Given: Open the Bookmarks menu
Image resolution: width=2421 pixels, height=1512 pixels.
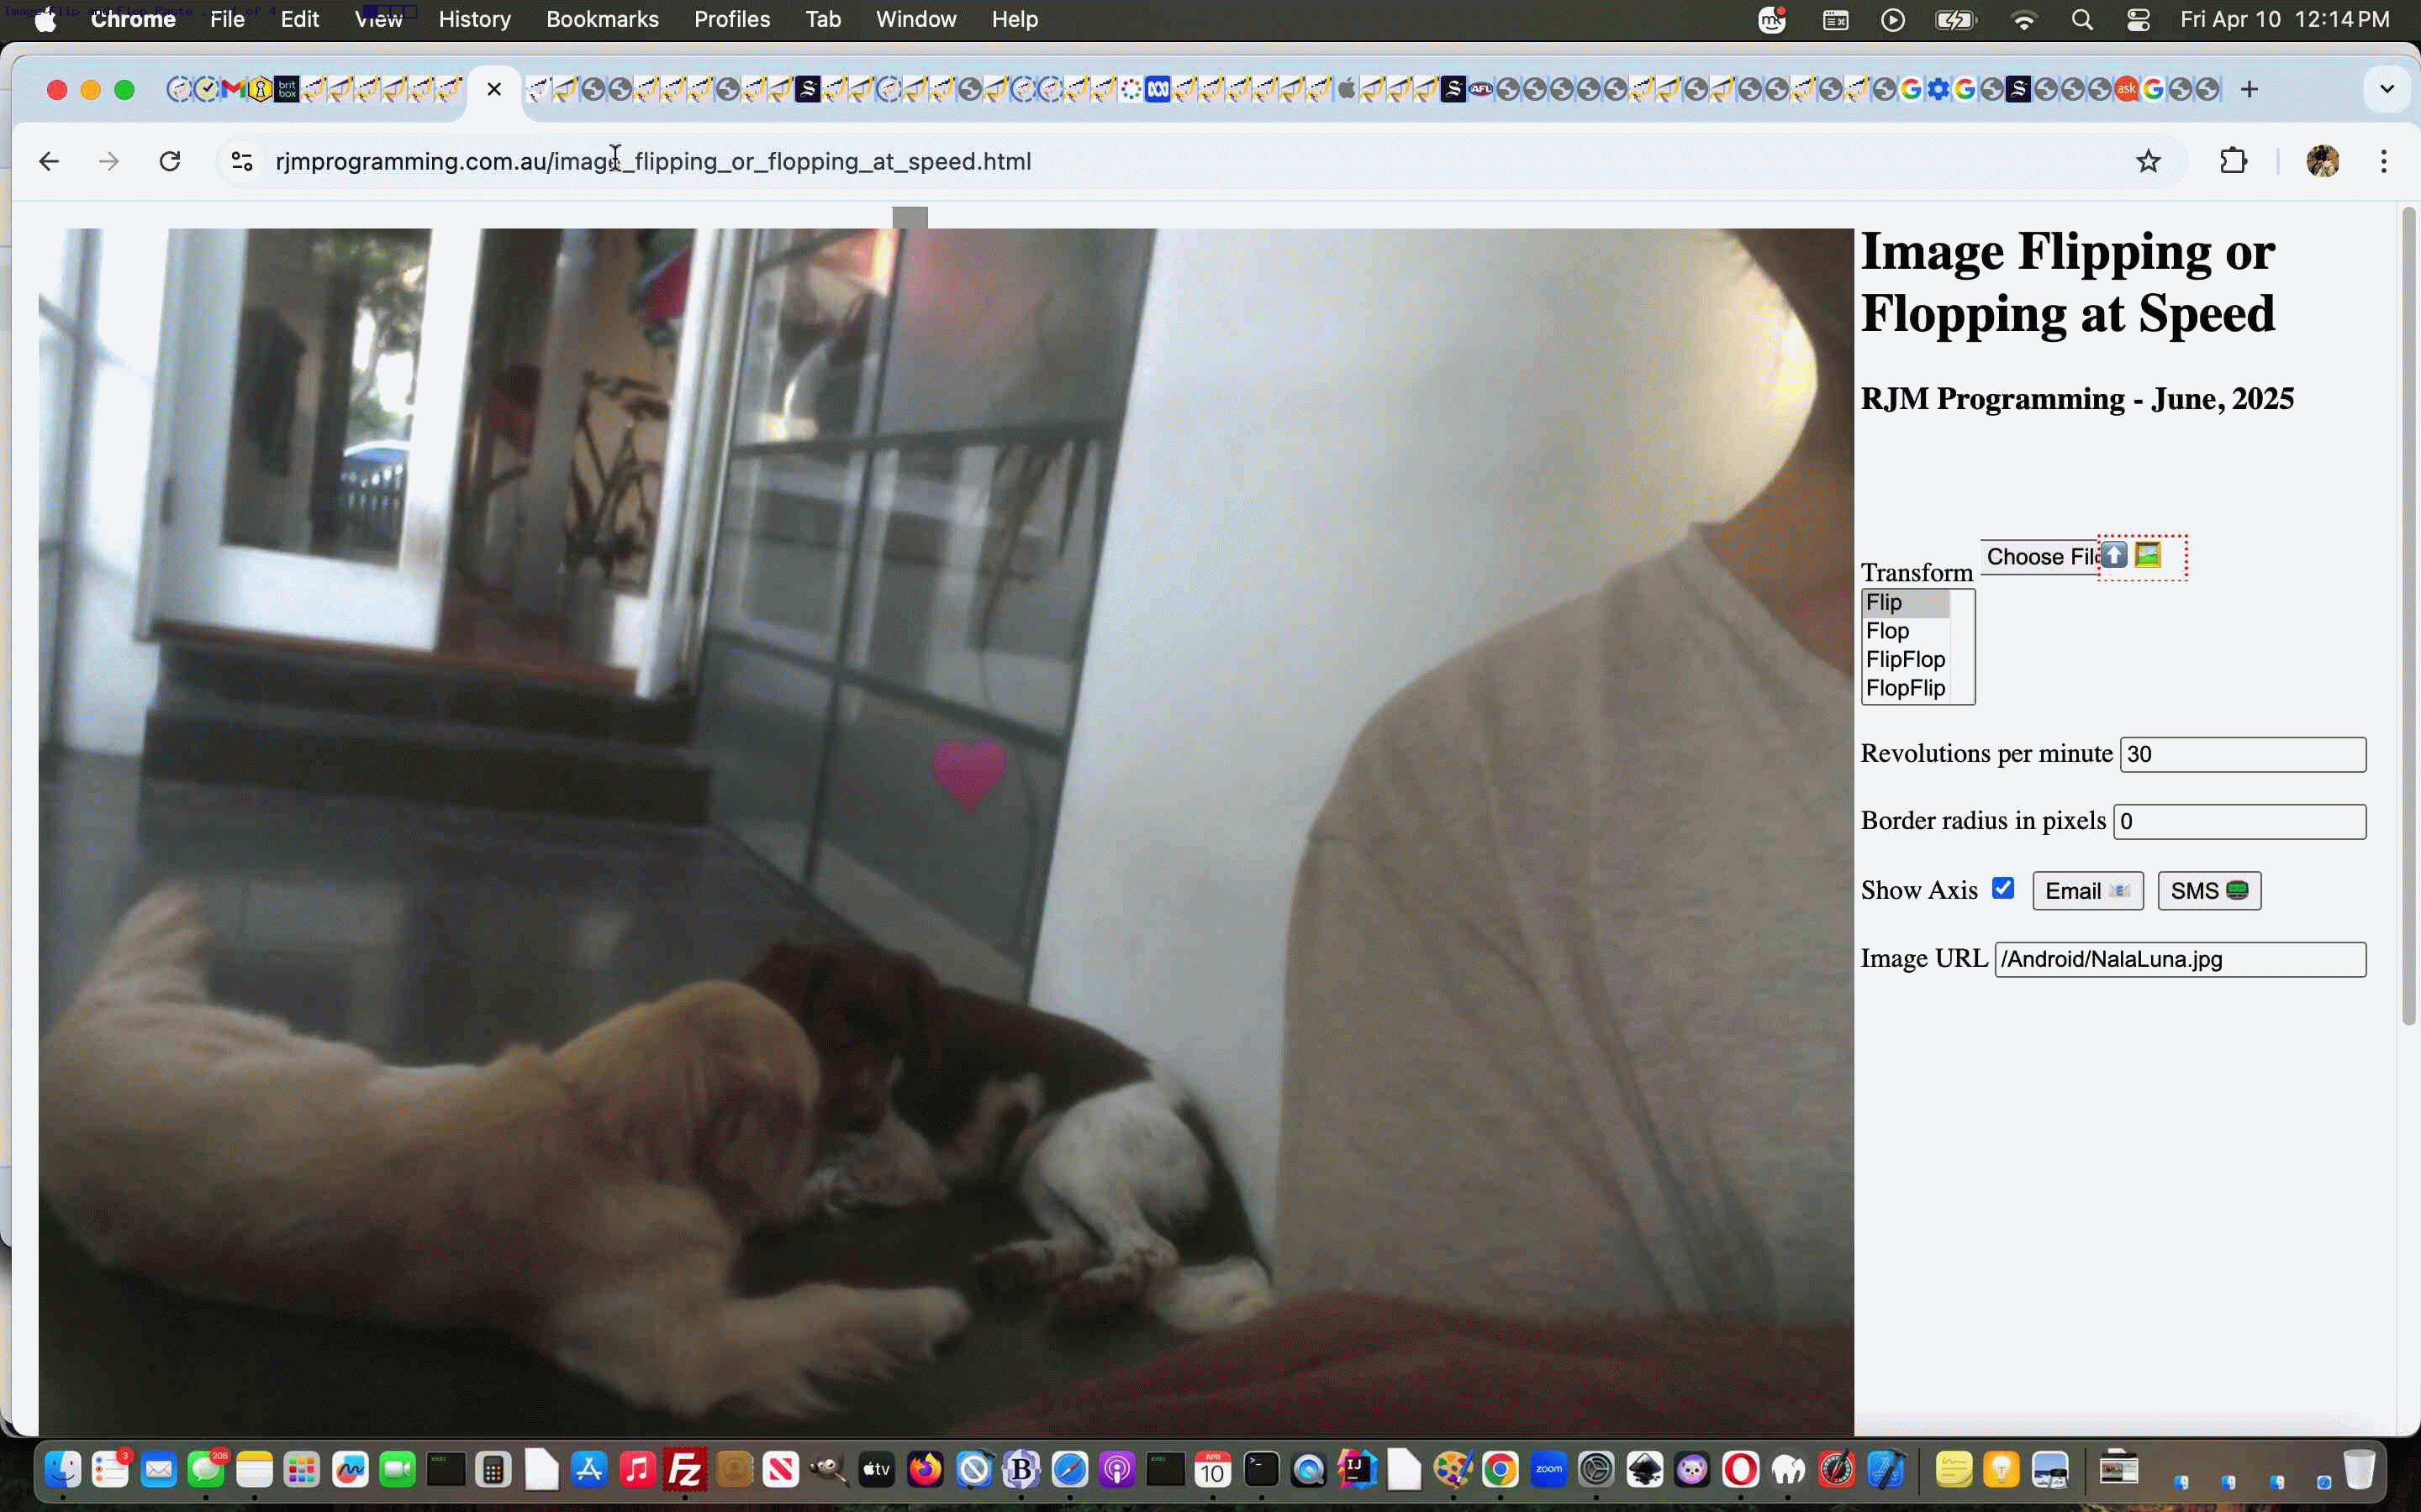Looking at the screenshot, I should click(x=601, y=19).
